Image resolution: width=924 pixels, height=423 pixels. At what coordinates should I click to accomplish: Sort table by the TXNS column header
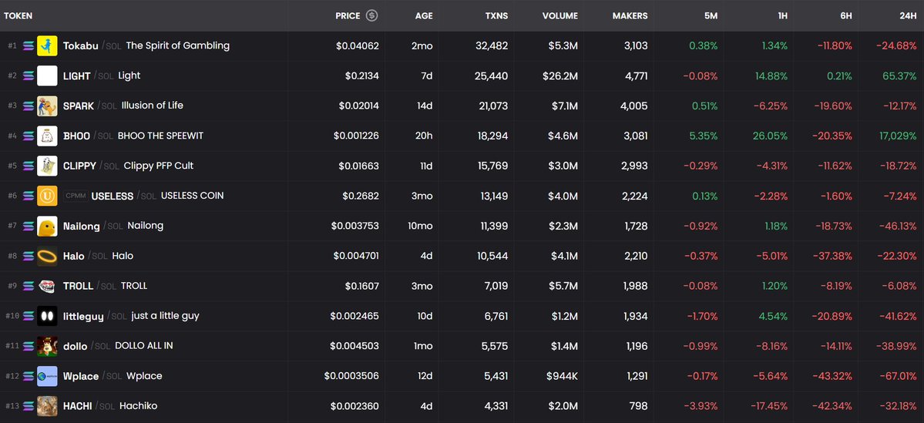point(497,16)
